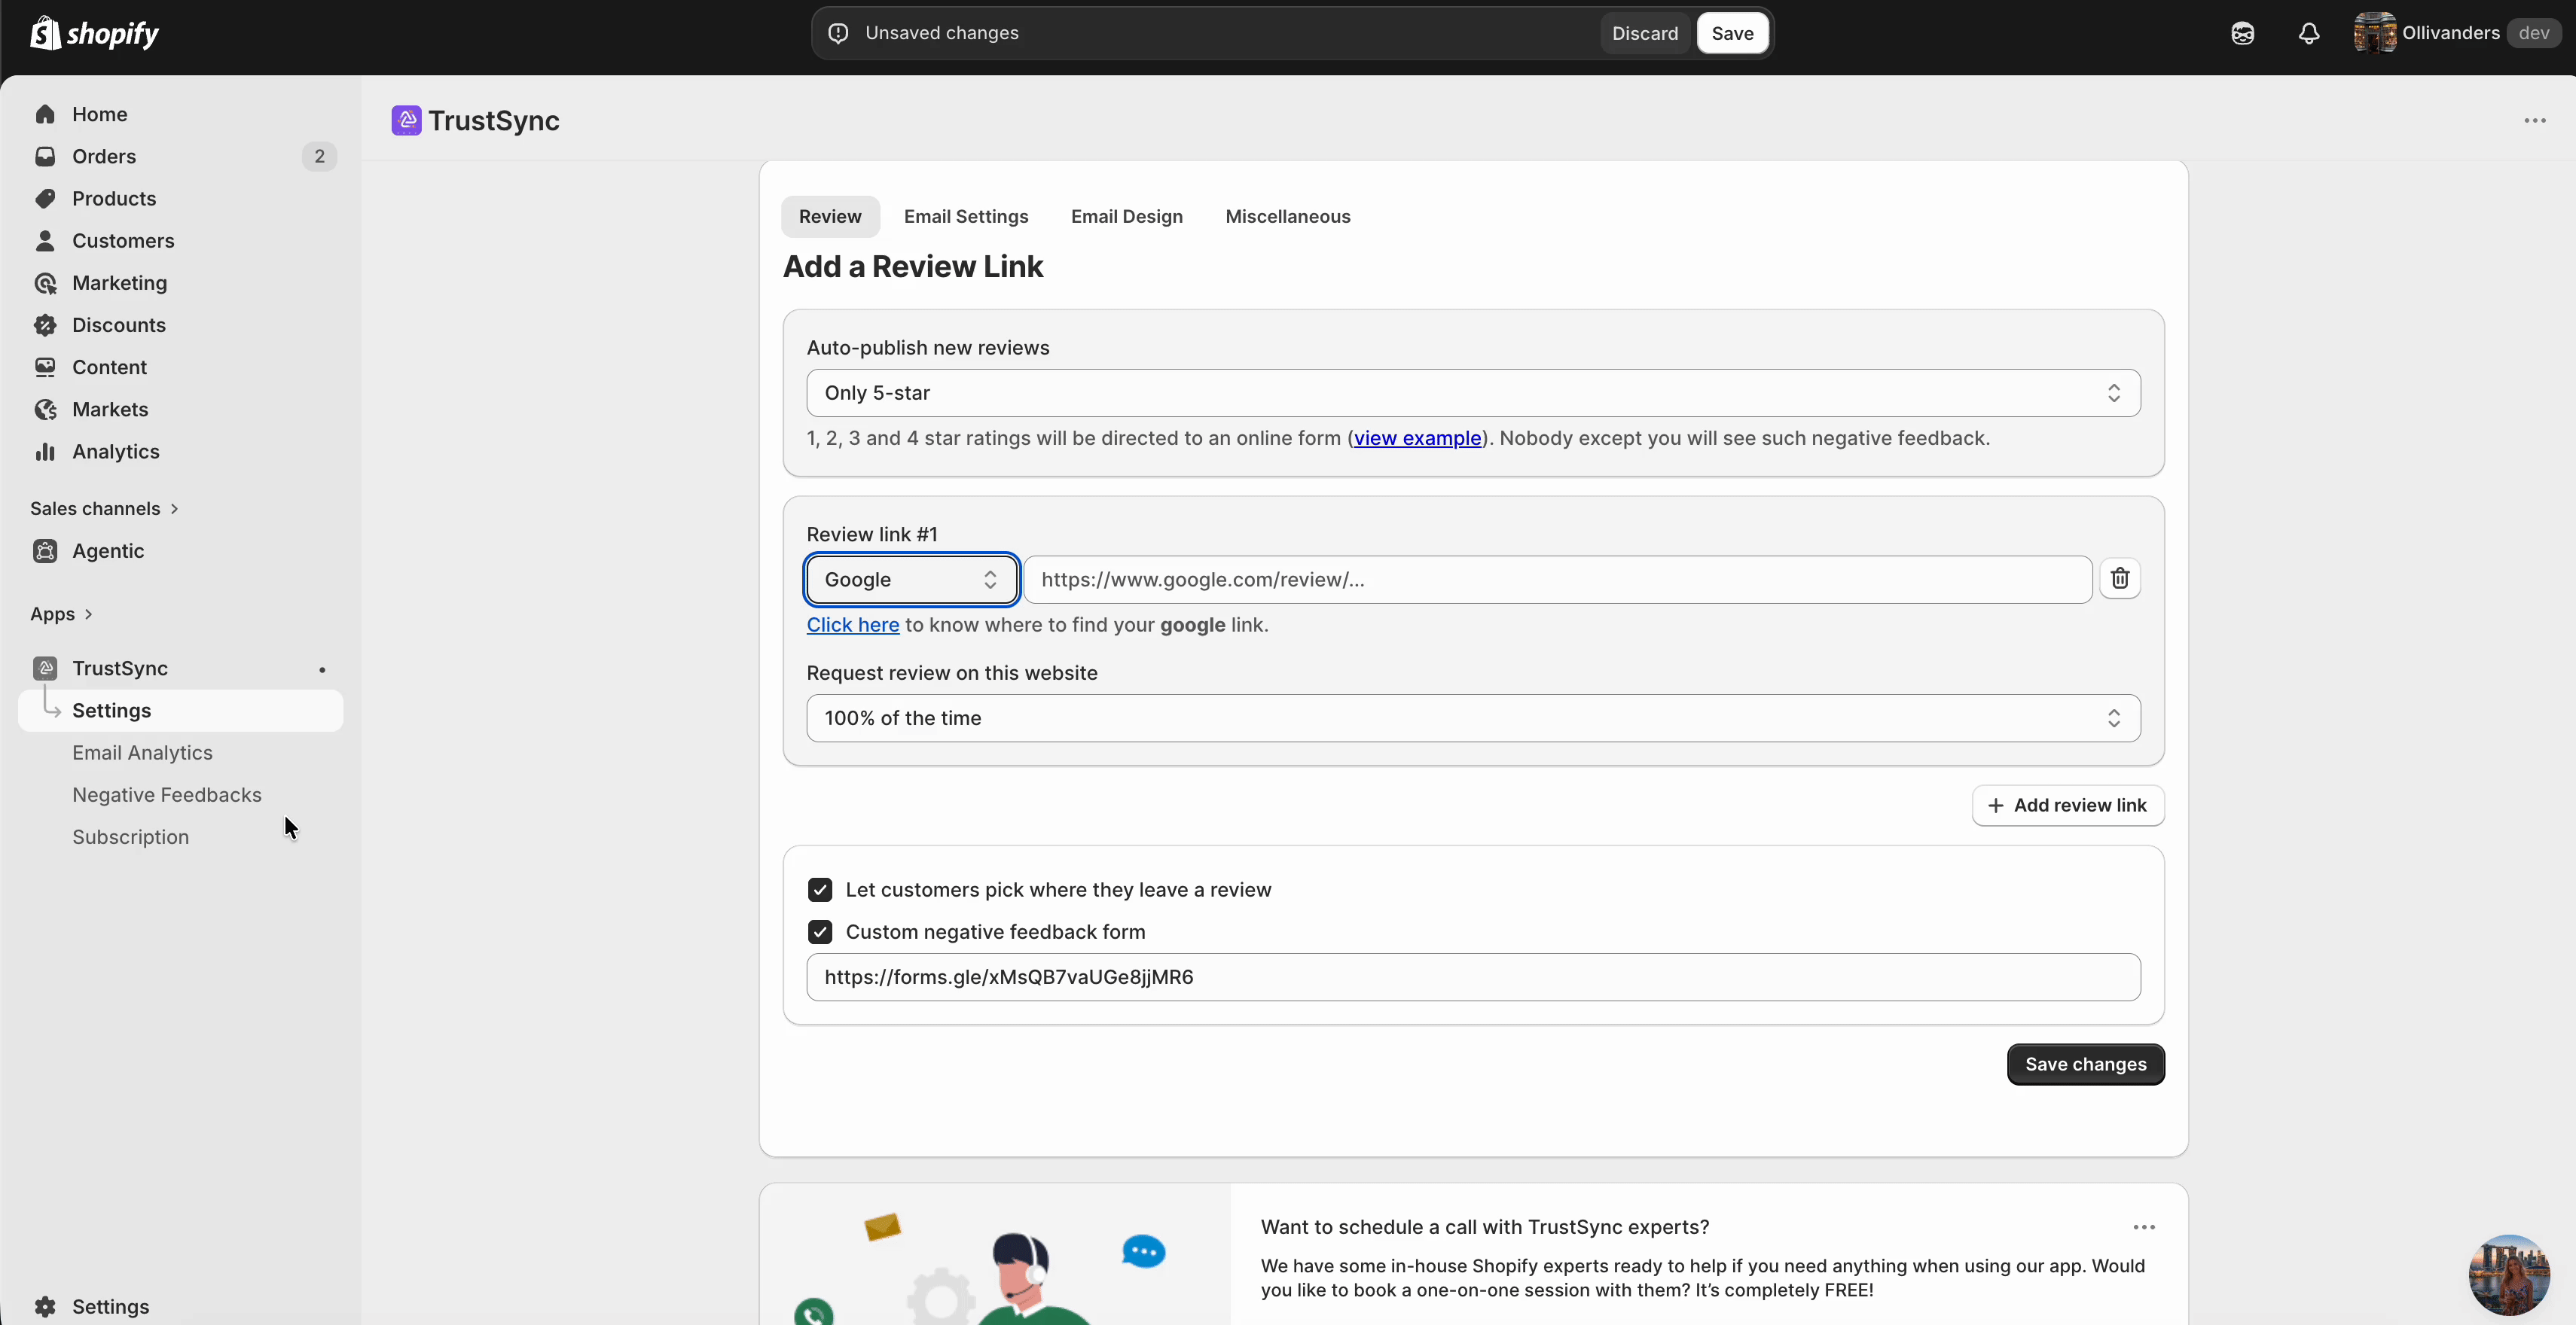Open the Auto-publish new reviews dropdown
The height and width of the screenshot is (1325, 2576).
1473,393
